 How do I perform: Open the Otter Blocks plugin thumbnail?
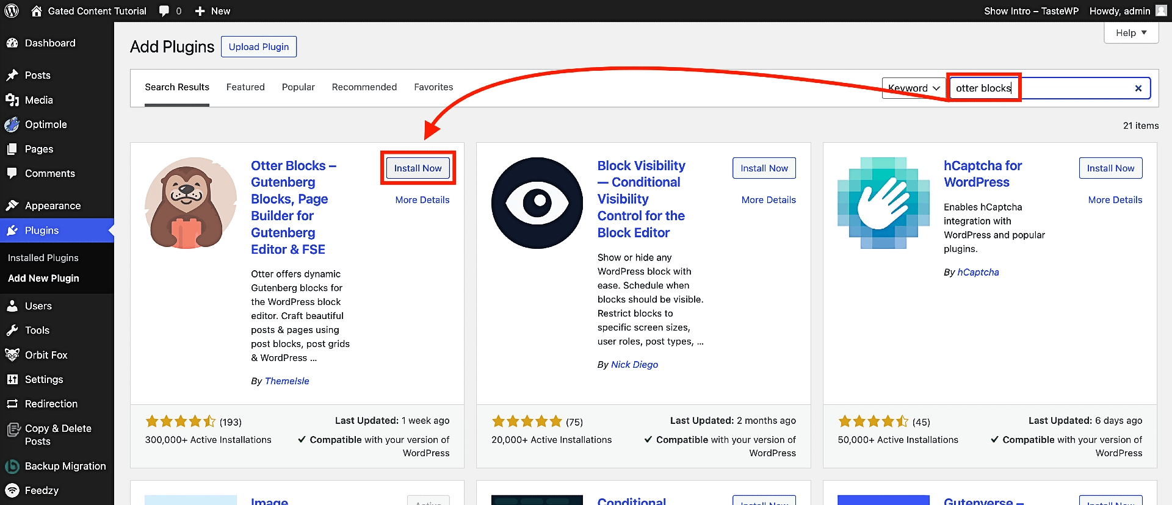[190, 203]
